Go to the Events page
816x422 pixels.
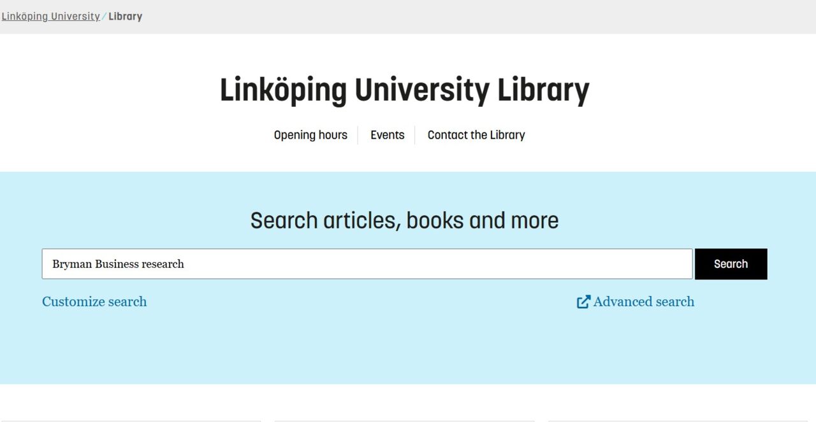pyautogui.click(x=387, y=135)
